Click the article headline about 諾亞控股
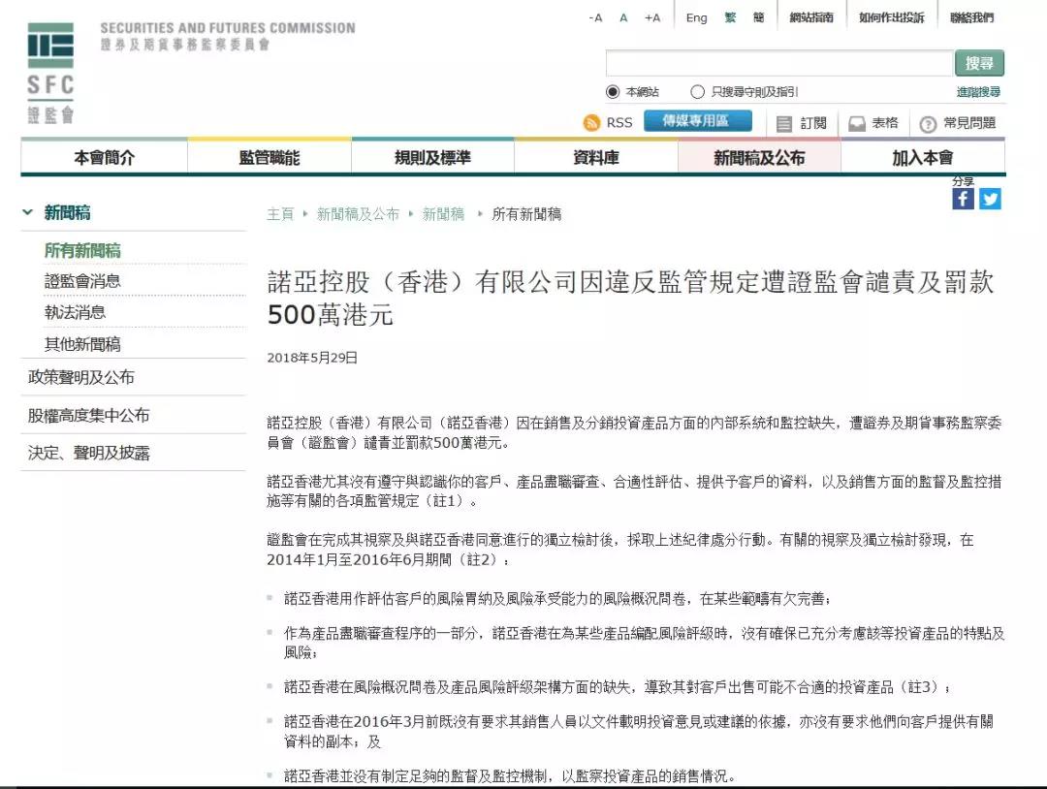Viewport: 1047px width, 789px height. pyautogui.click(x=630, y=298)
